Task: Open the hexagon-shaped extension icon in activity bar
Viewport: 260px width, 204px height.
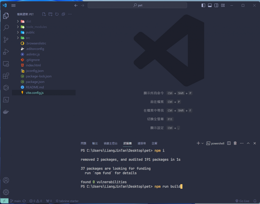Action: point(6,88)
